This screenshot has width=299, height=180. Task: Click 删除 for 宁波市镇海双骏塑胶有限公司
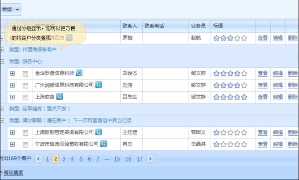[293, 144]
